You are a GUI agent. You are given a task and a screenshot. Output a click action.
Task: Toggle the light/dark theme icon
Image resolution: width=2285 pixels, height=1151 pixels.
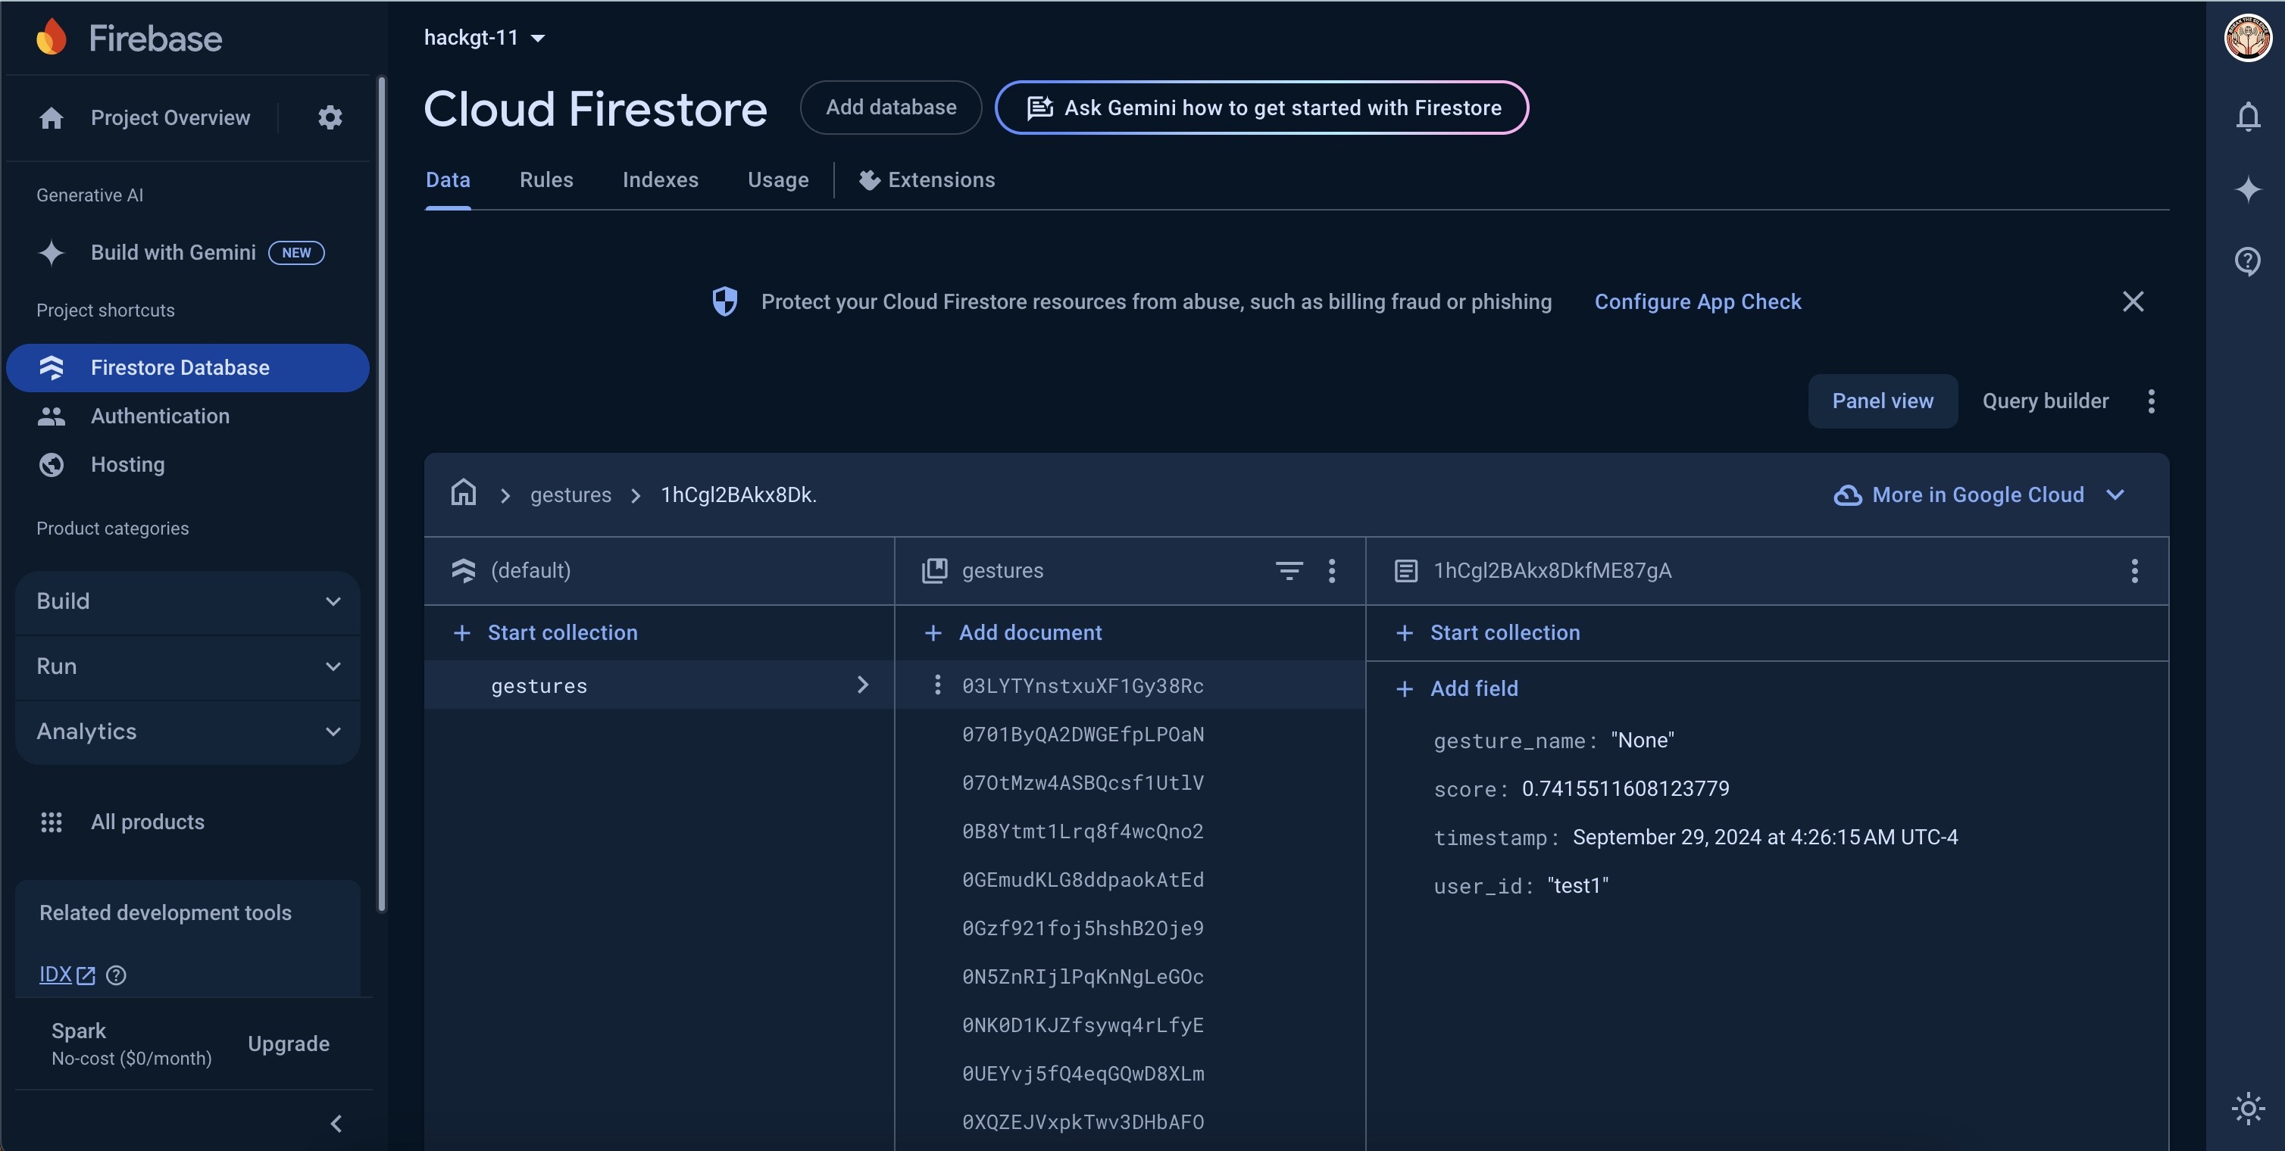(x=2247, y=1109)
